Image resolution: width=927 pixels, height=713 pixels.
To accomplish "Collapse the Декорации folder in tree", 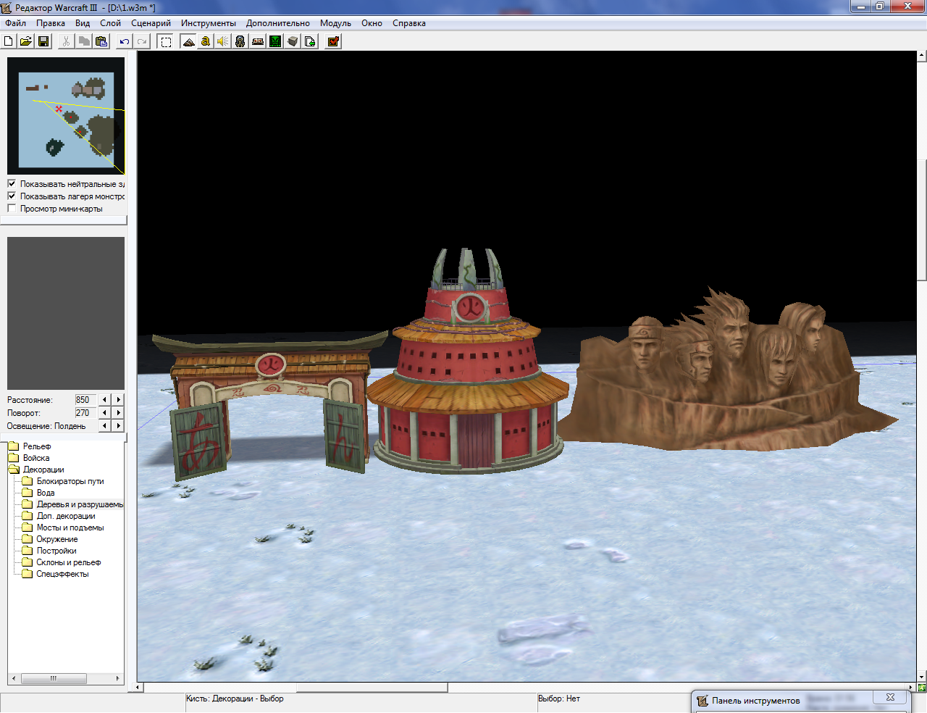I will click(x=43, y=470).
